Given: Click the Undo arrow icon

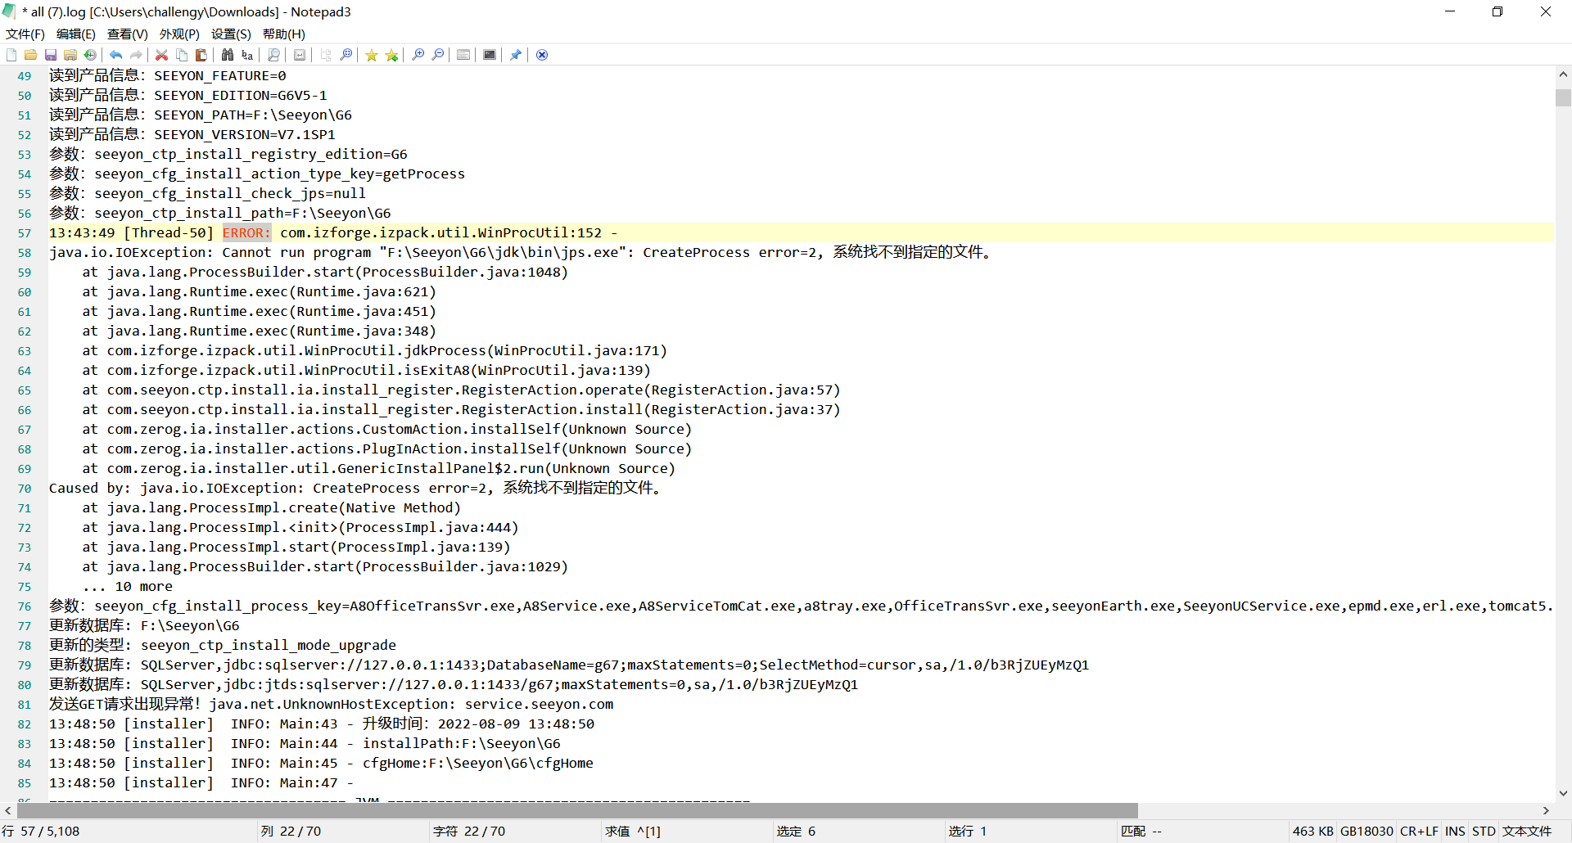Looking at the screenshot, I should (x=116, y=55).
